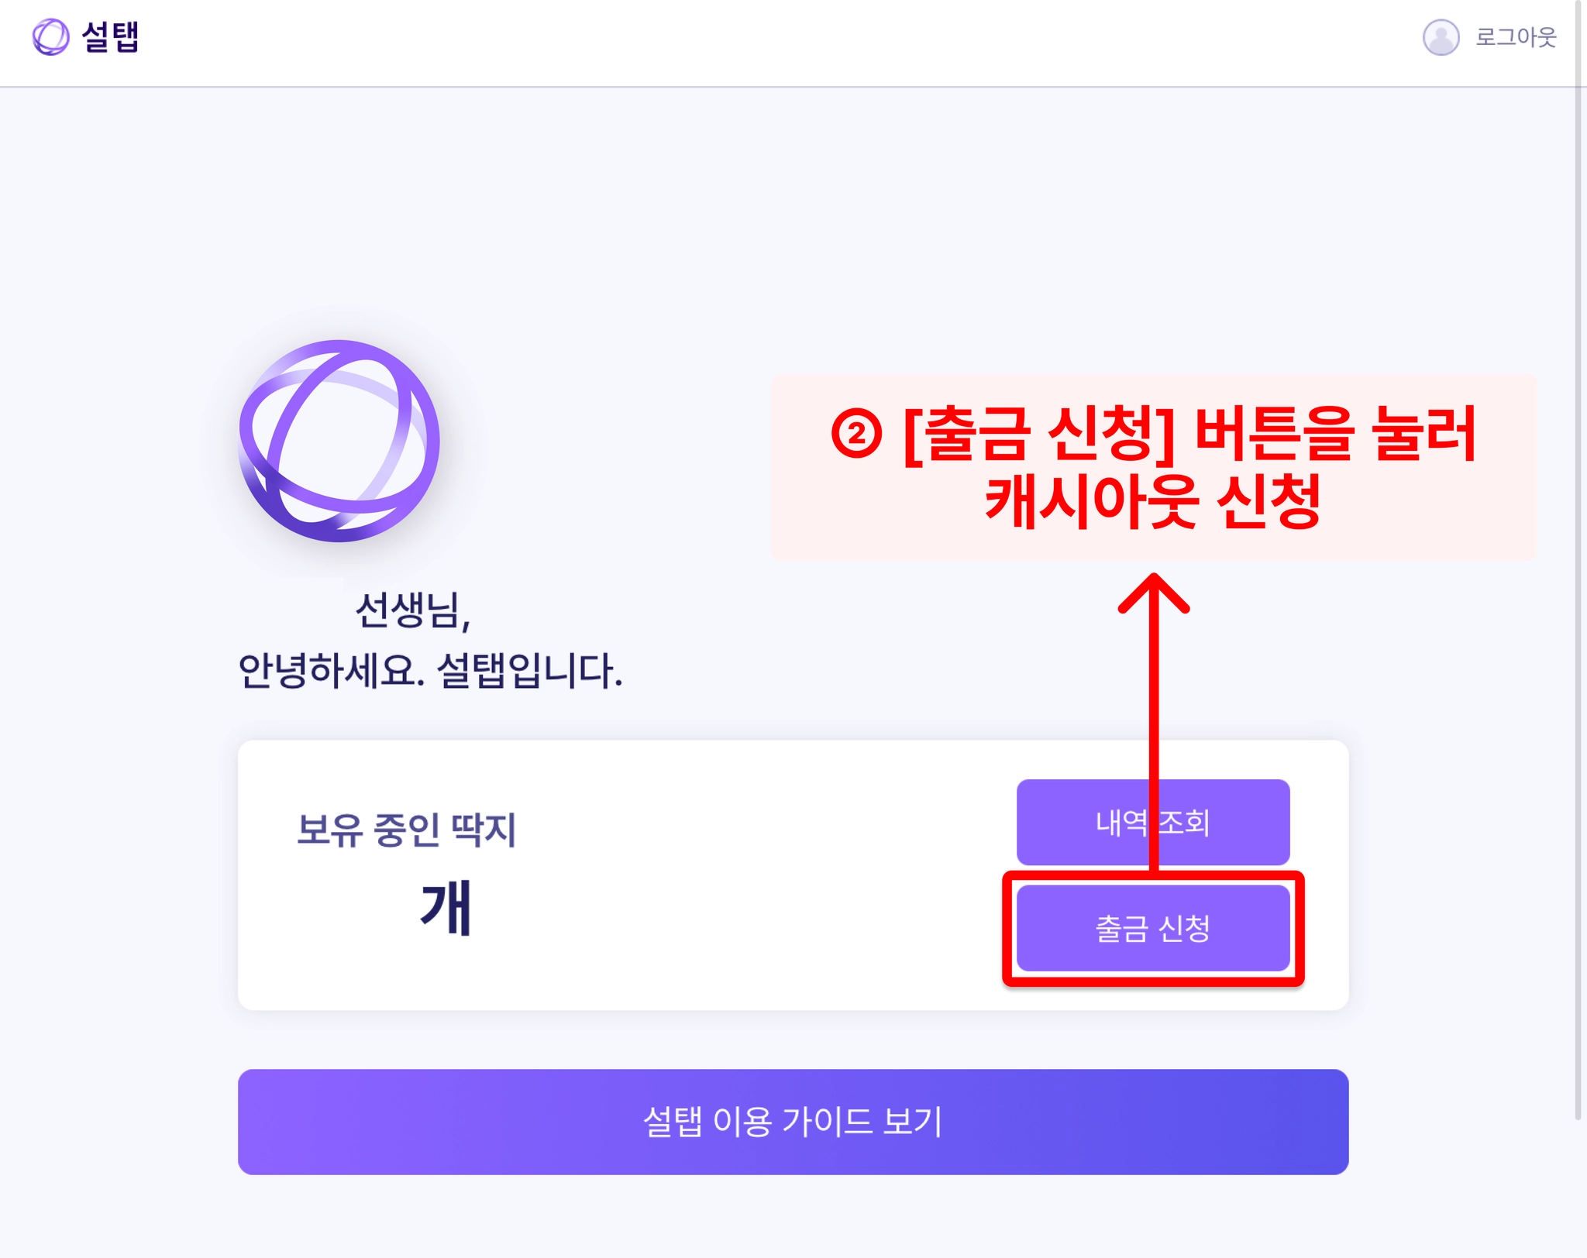Click the bold 개 count value
The width and height of the screenshot is (1587, 1258).
pos(446,907)
